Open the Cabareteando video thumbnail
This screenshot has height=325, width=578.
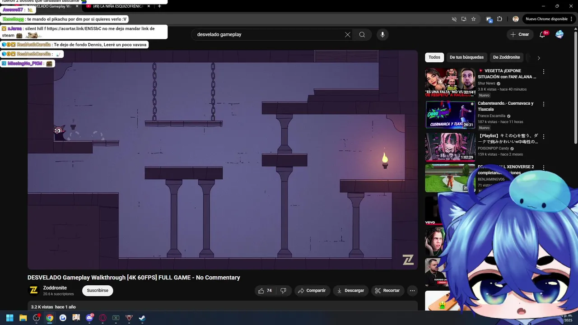point(450,115)
